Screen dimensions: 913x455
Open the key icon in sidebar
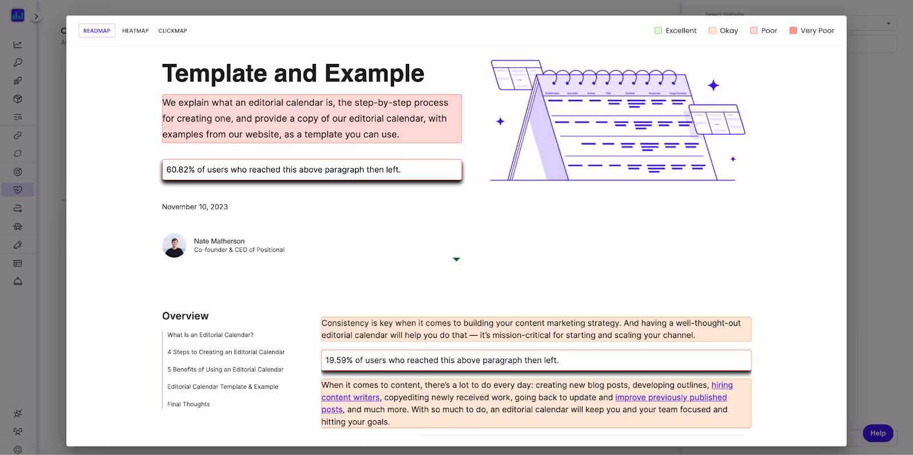[x=18, y=63]
